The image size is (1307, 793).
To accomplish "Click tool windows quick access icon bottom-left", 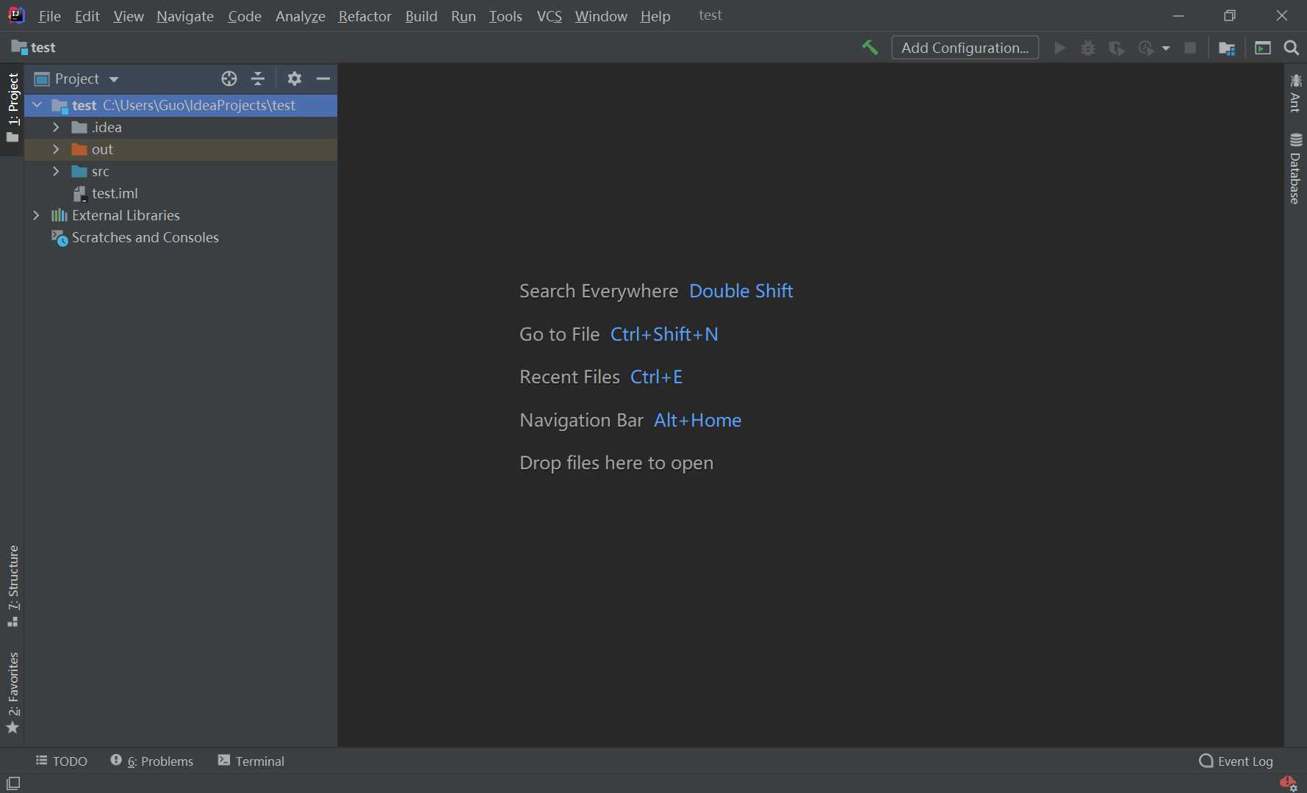I will click(13, 783).
